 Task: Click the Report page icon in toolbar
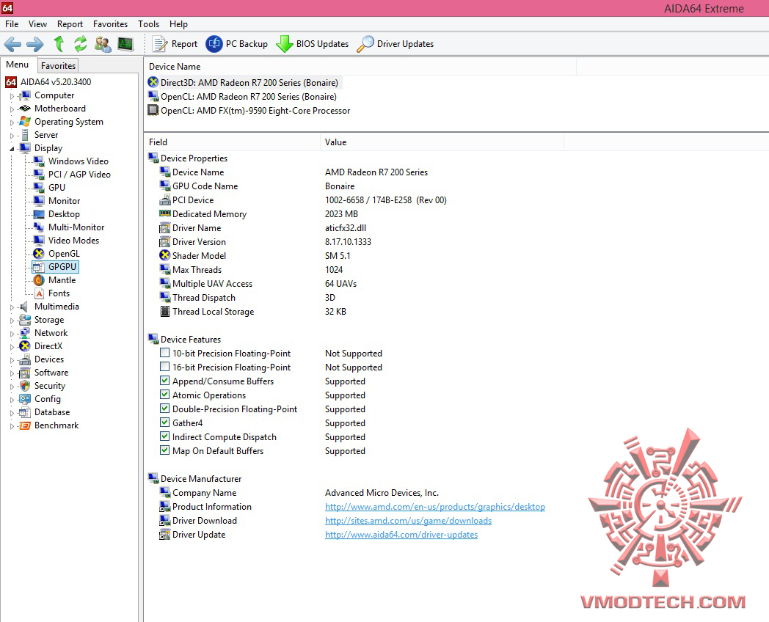pyautogui.click(x=159, y=43)
